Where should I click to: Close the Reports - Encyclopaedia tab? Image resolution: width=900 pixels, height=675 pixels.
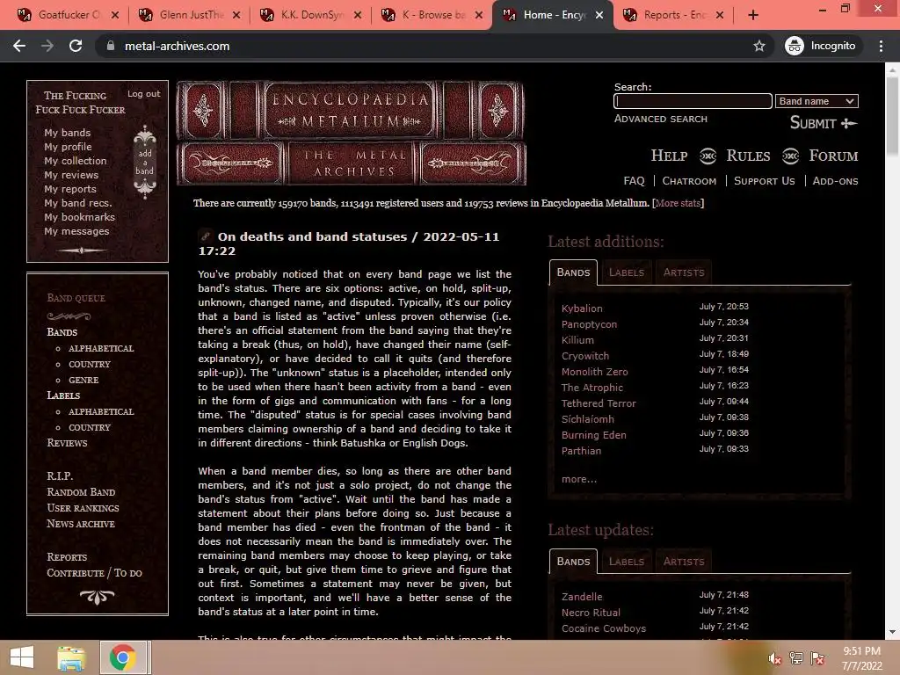(721, 15)
